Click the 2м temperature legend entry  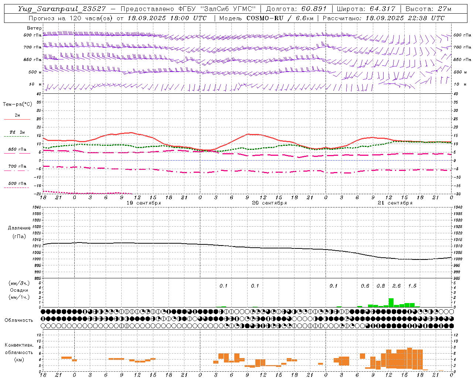pyautogui.click(x=17, y=115)
